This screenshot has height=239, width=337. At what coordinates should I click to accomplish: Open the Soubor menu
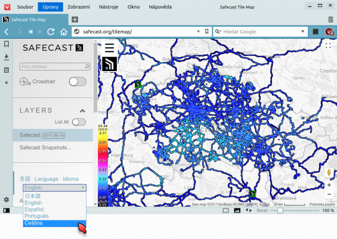pyautogui.click(x=25, y=7)
